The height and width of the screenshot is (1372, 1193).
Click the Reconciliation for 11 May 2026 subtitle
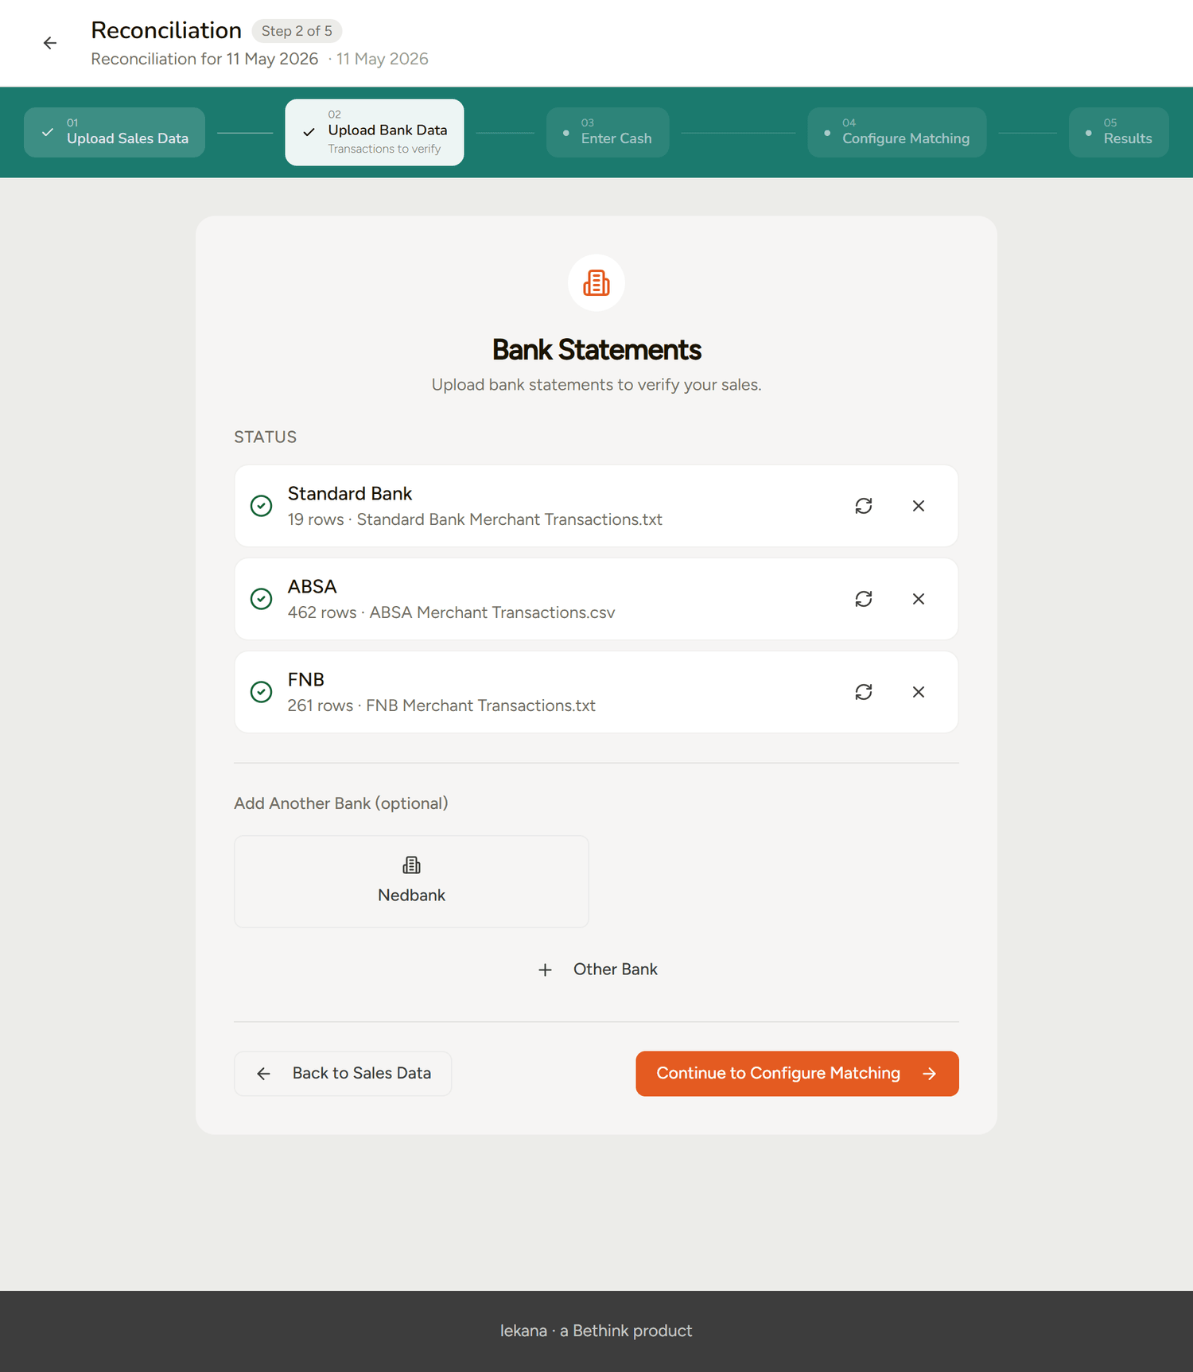204,59
